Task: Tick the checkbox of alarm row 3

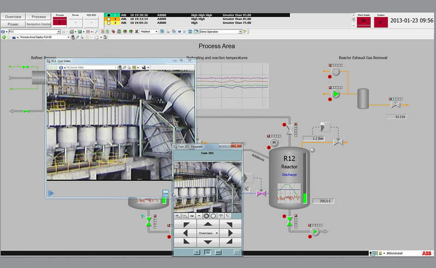Action: [x=108, y=23]
